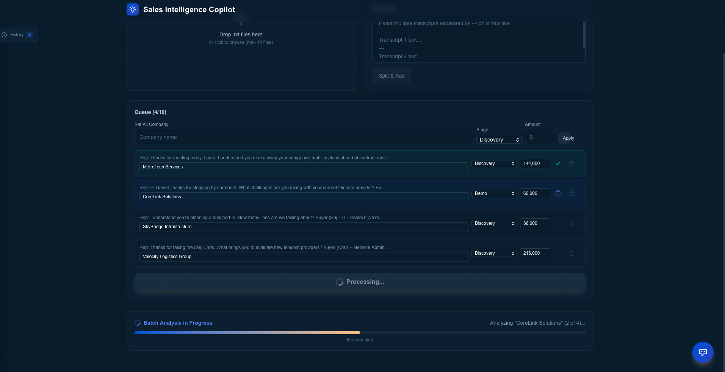This screenshot has width=725, height=372.
Task: Click the loading spinner on CoreLink Solutions row
Action: [x=558, y=193]
